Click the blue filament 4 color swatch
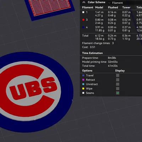This screenshot has width=142, height=142. coord(83,27)
